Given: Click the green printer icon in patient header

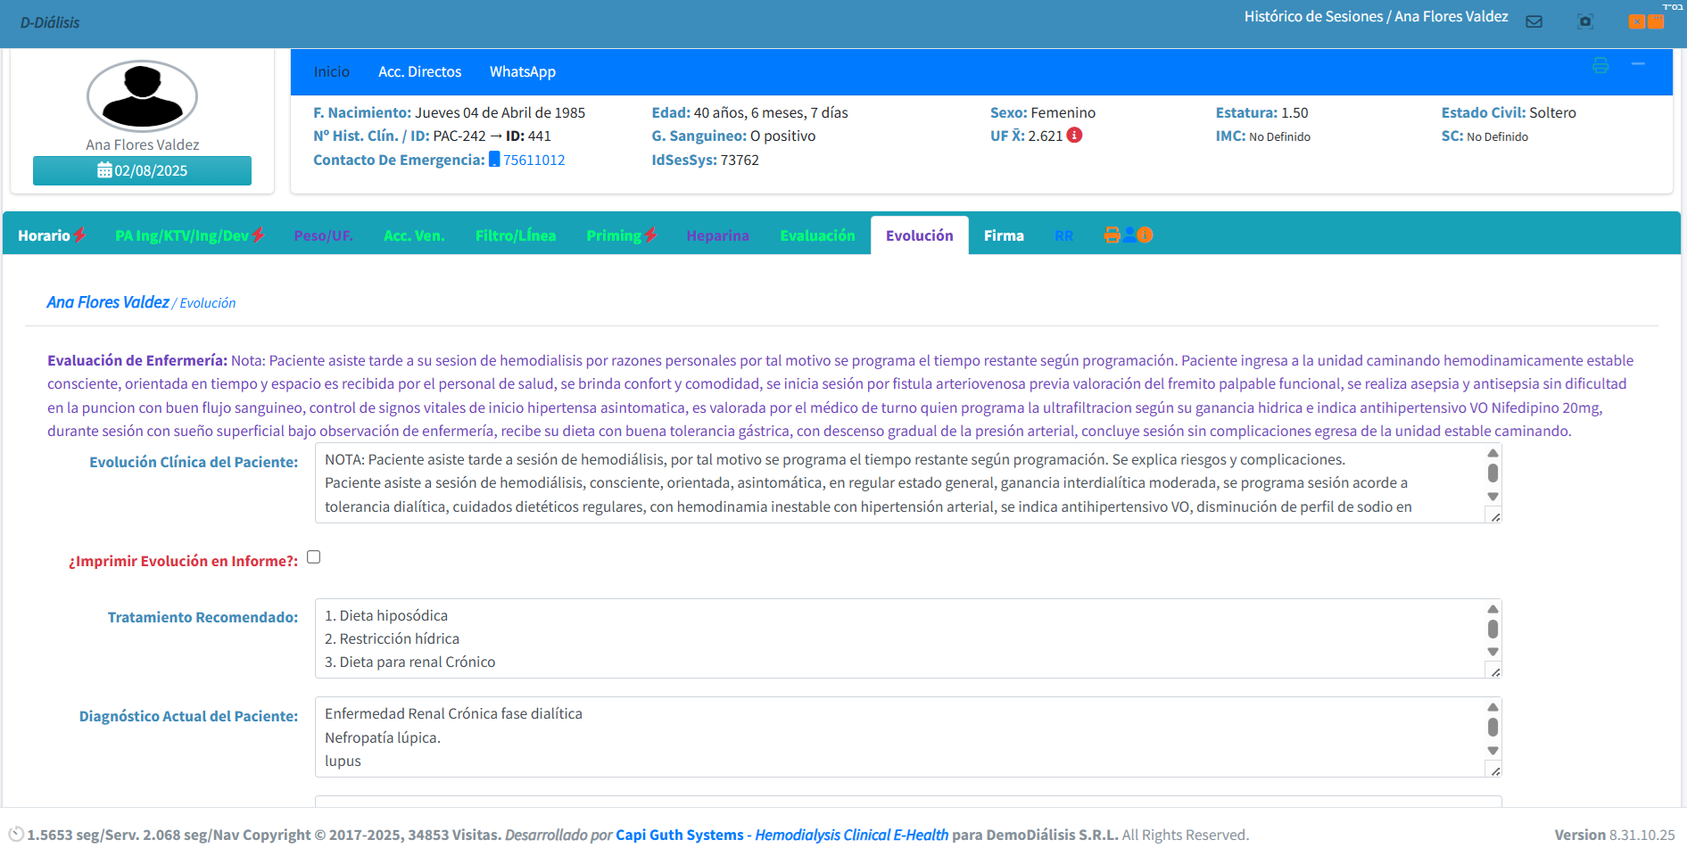Looking at the screenshot, I should pos(1600,65).
